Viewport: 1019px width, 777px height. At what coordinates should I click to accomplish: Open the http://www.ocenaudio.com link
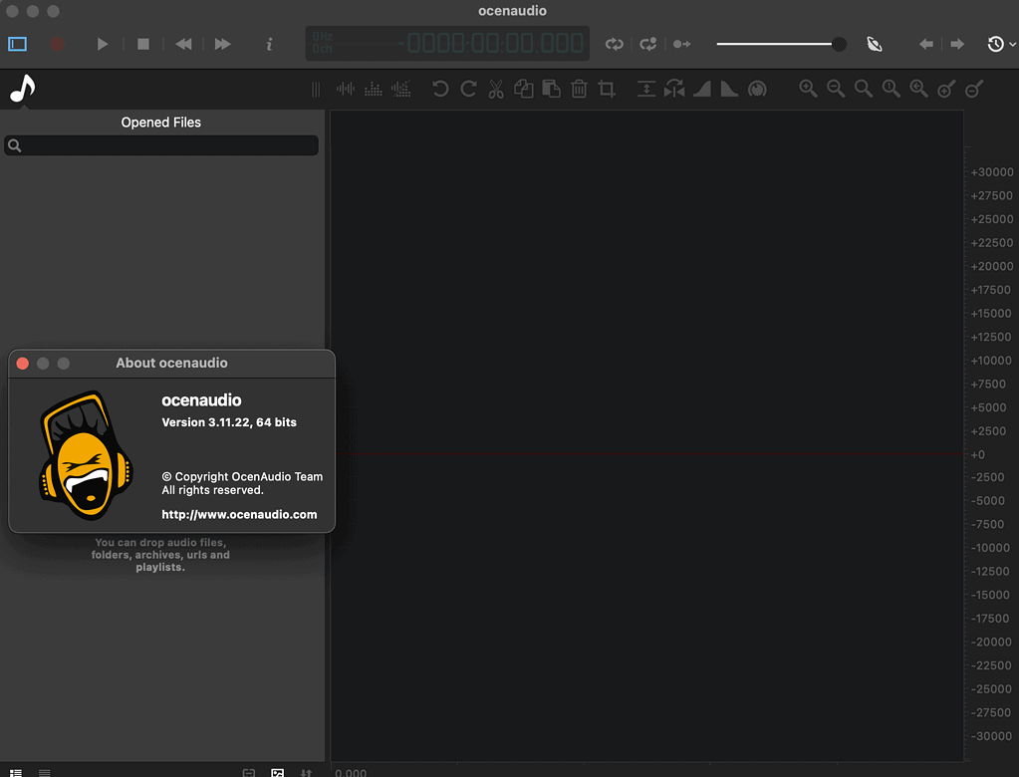coord(239,515)
